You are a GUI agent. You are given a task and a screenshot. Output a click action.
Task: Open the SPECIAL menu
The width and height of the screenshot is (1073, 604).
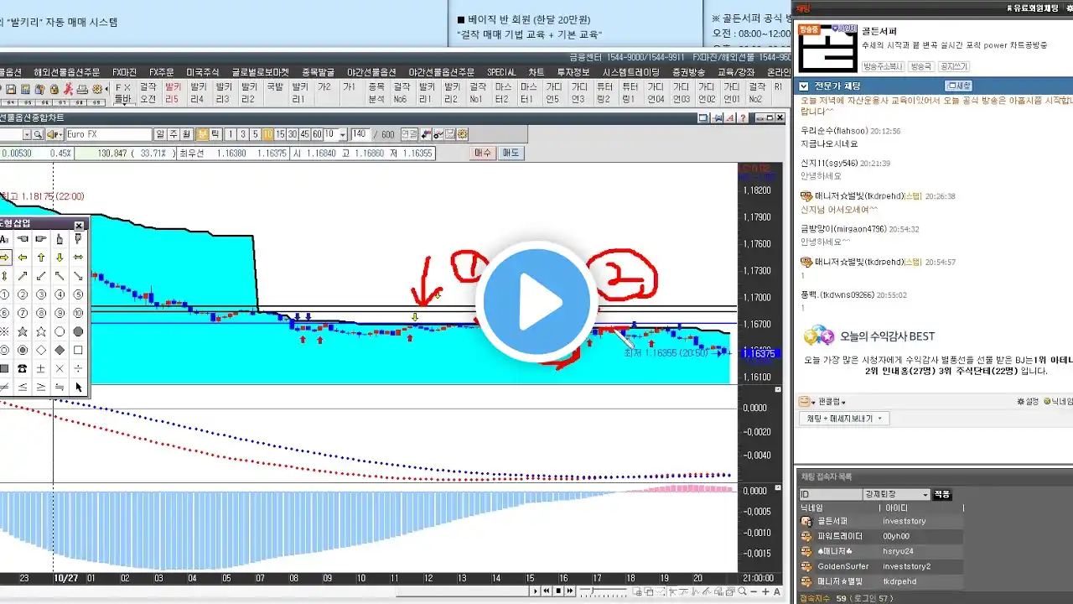(x=501, y=72)
